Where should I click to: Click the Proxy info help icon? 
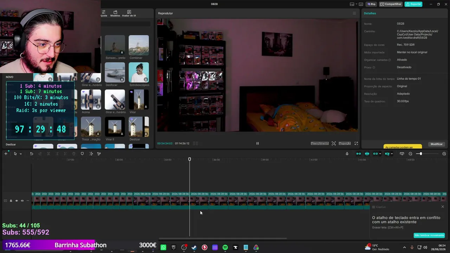[374, 67]
